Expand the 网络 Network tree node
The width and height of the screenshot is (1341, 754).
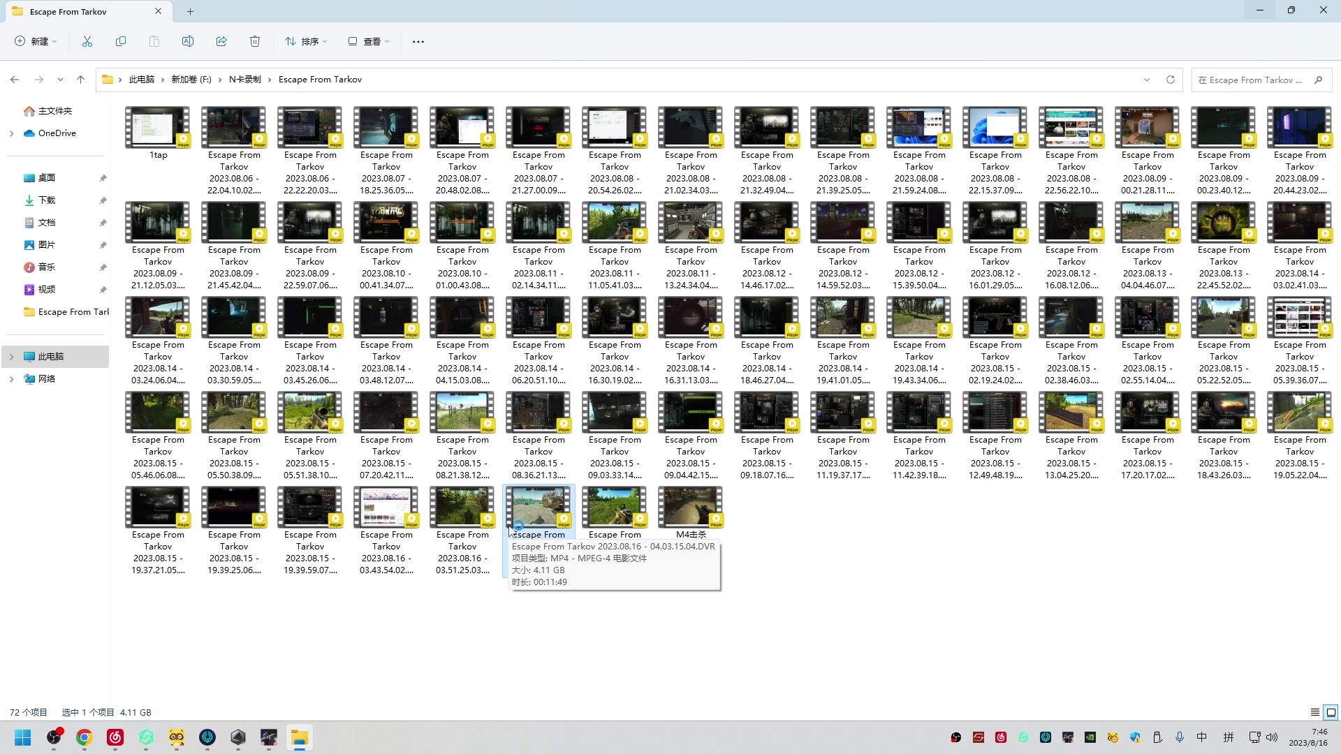pos(11,379)
